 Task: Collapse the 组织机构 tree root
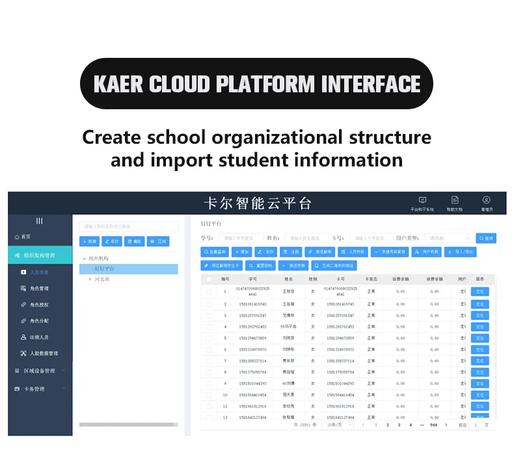84,259
